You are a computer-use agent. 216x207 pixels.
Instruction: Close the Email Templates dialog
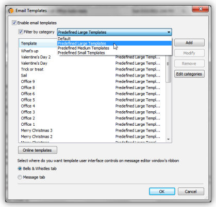(201, 9)
